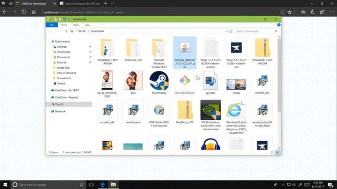Screen dimensions: 337x189
Task: Expand the Explorer ribbon chevron
Action: pos(274,25)
